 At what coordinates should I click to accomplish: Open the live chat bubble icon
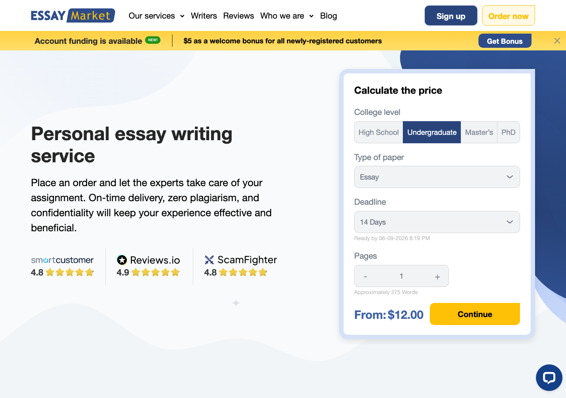pyautogui.click(x=549, y=378)
